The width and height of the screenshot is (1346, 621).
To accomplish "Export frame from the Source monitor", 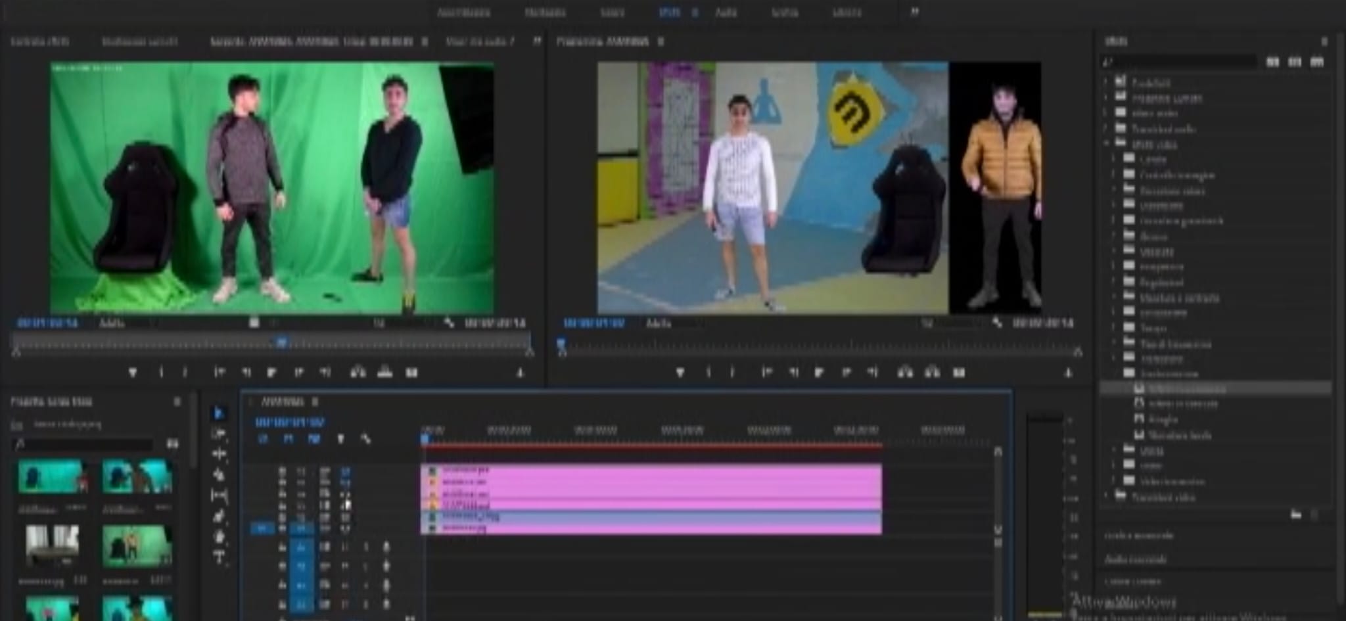I will click(411, 373).
